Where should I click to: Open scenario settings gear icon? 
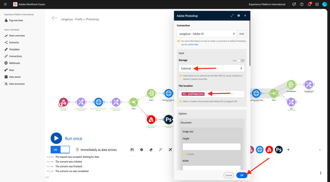pos(142,149)
